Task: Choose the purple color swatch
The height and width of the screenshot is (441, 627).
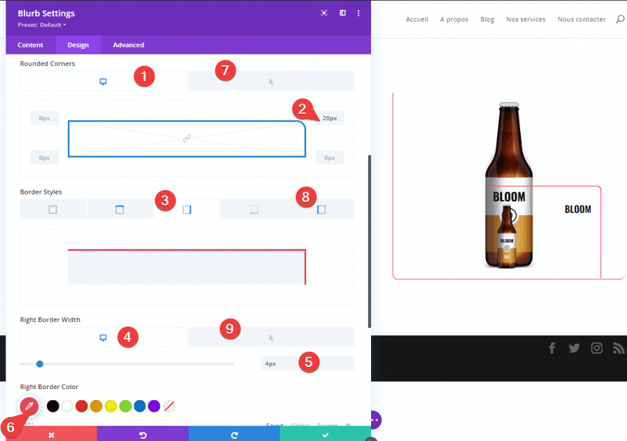Action: point(154,406)
